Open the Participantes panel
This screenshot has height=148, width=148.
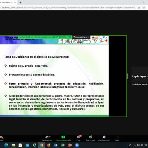(47, 138)
